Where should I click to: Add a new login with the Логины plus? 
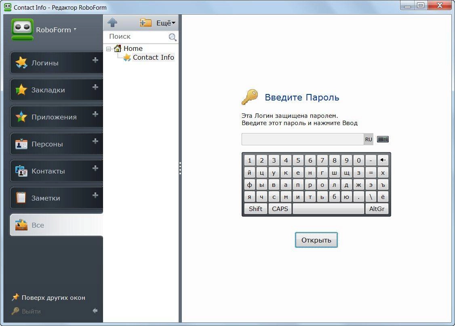(x=95, y=60)
